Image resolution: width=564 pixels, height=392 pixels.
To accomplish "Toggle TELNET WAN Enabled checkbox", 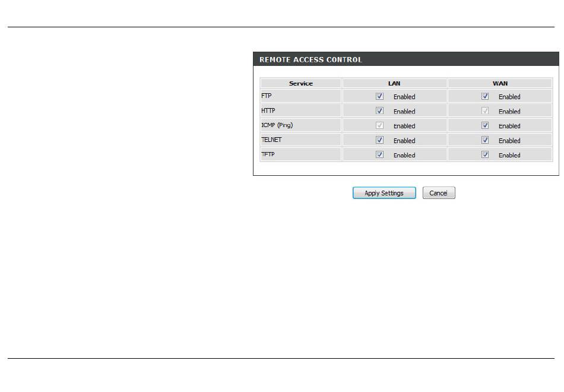I will (x=485, y=140).
